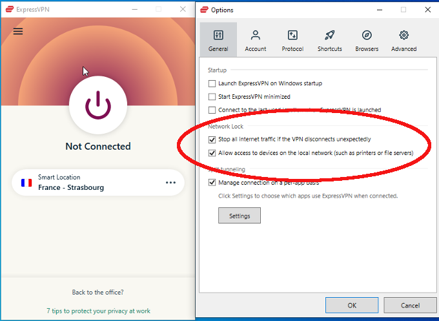Enable Launch ExpressVPN on Windows startup

click(212, 83)
